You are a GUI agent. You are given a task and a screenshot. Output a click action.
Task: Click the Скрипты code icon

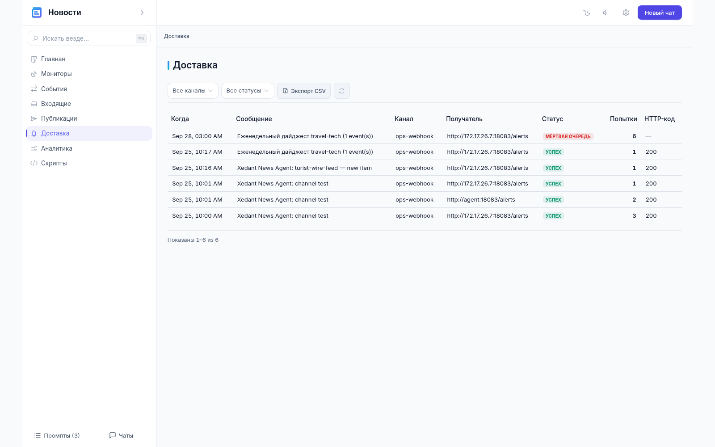tap(34, 163)
